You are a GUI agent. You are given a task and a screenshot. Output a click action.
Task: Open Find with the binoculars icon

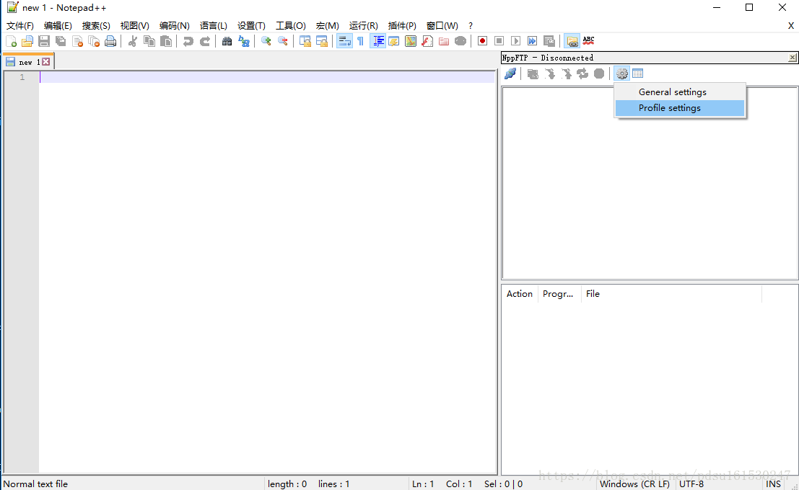coord(227,41)
